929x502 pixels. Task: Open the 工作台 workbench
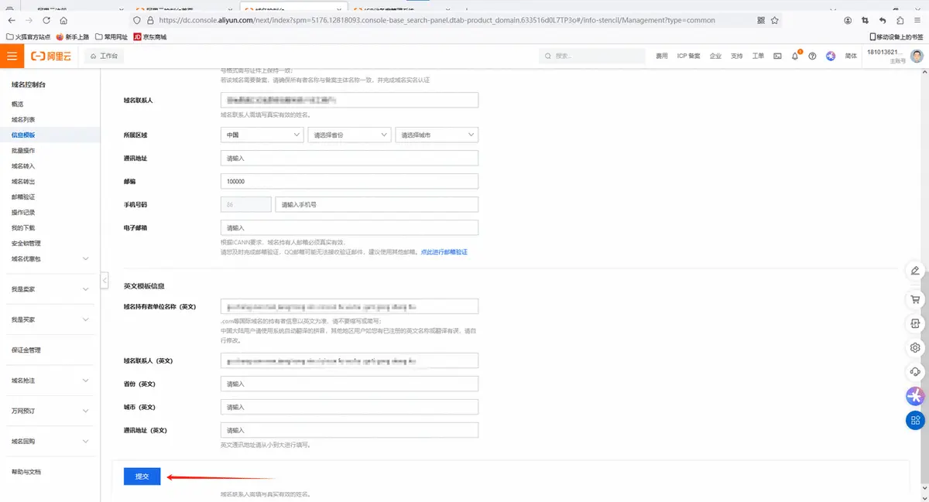pyautogui.click(x=105, y=56)
